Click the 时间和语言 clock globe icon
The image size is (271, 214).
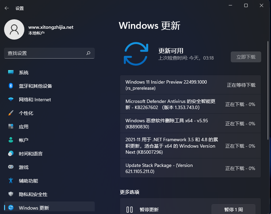[x=11, y=153]
